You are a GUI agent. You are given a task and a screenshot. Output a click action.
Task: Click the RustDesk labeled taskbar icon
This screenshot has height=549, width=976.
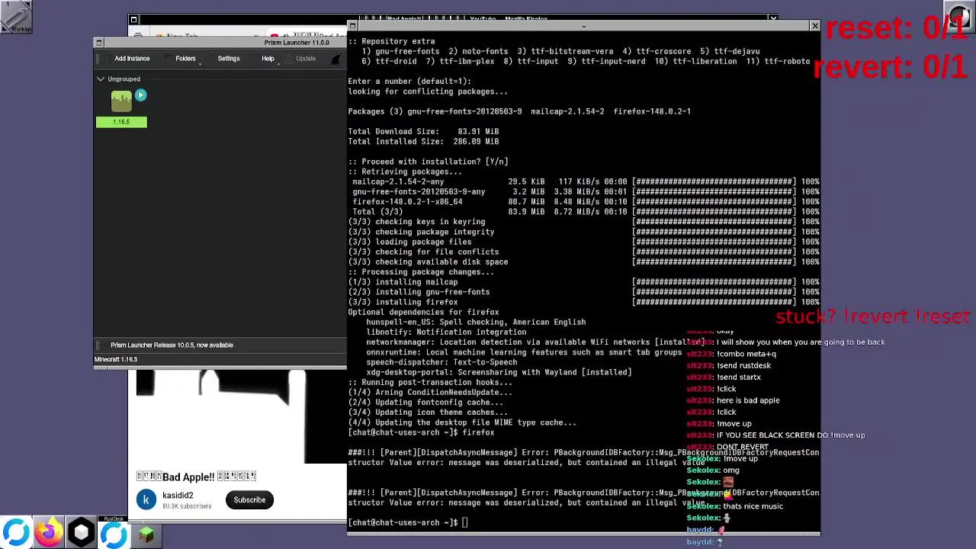[x=114, y=533]
